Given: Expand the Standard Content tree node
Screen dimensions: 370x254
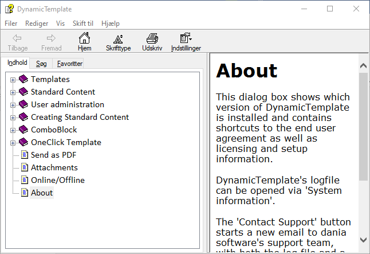Looking at the screenshot, I should tap(13, 92).
